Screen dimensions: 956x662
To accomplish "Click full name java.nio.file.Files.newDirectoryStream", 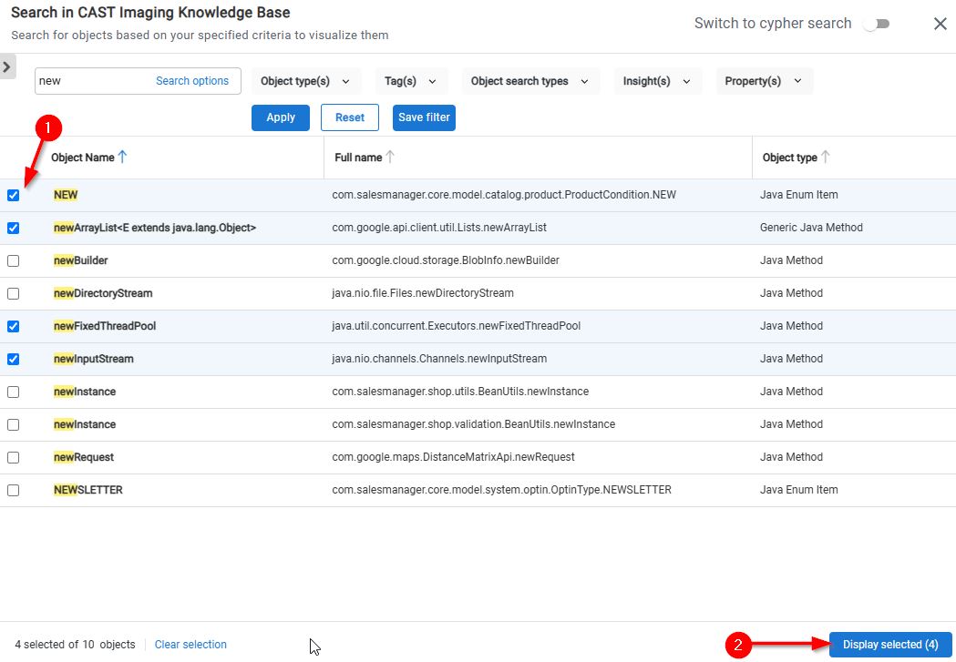I will pyautogui.click(x=423, y=293).
